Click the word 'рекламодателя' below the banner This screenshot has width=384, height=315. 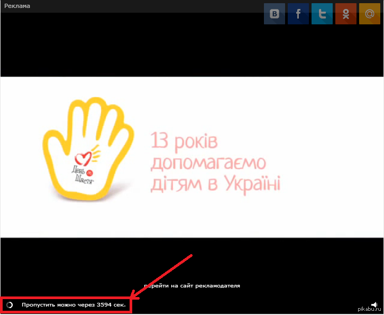coord(218,286)
